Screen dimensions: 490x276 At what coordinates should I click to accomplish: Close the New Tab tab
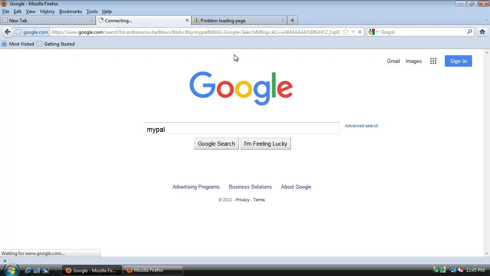click(x=91, y=20)
